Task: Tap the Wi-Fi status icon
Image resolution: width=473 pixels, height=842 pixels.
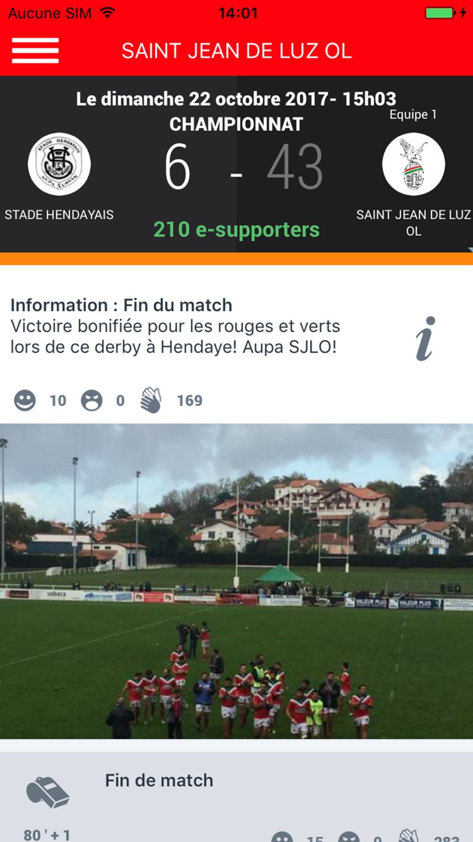Action: (x=108, y=13)
